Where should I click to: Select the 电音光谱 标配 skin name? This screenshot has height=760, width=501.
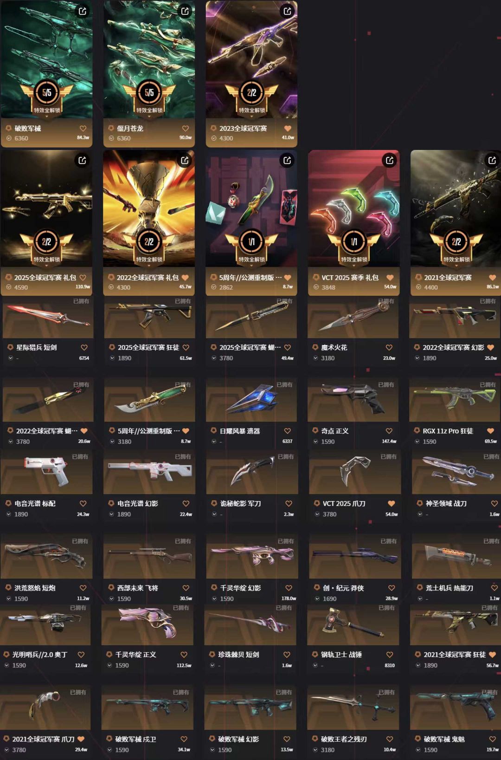pyautogui.click(x=35, y=503)
